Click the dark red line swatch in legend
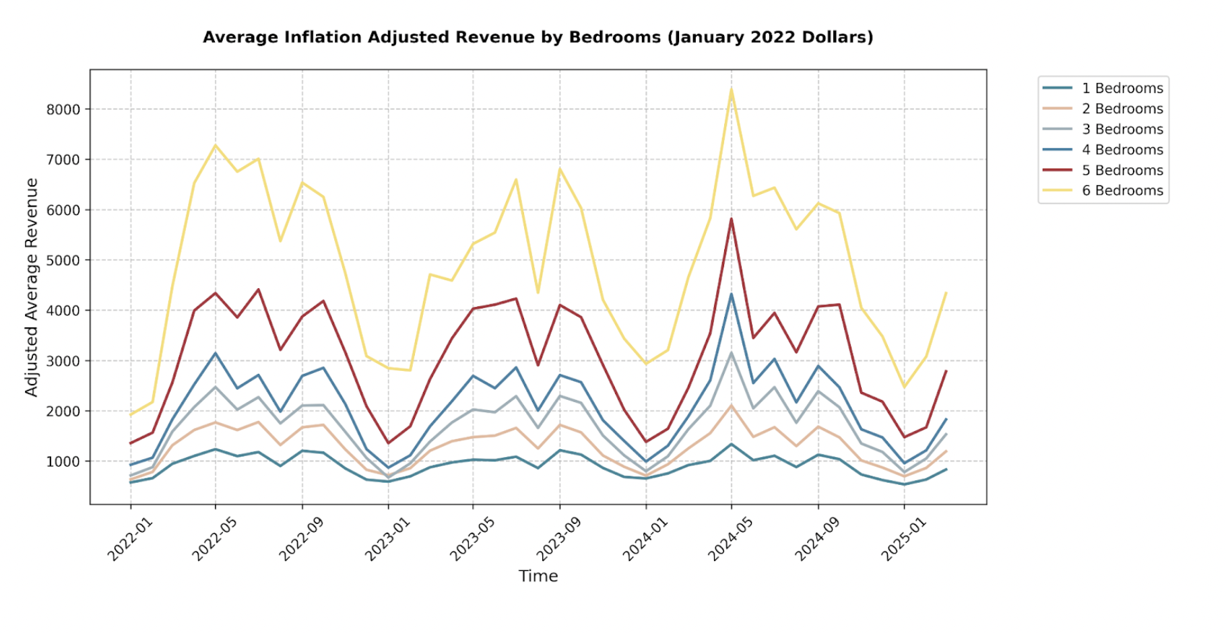This screenshot has height=633, width=1226. (x=1057, y=170)
